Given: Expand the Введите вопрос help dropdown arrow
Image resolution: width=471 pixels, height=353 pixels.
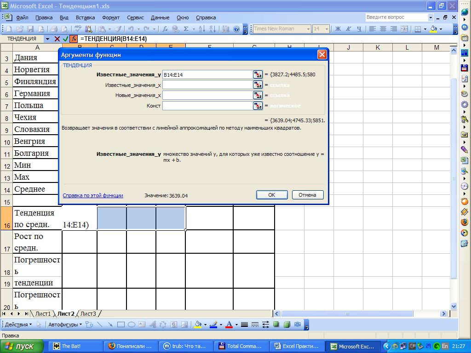Looking at the screenshot, I should pos(431,17).
